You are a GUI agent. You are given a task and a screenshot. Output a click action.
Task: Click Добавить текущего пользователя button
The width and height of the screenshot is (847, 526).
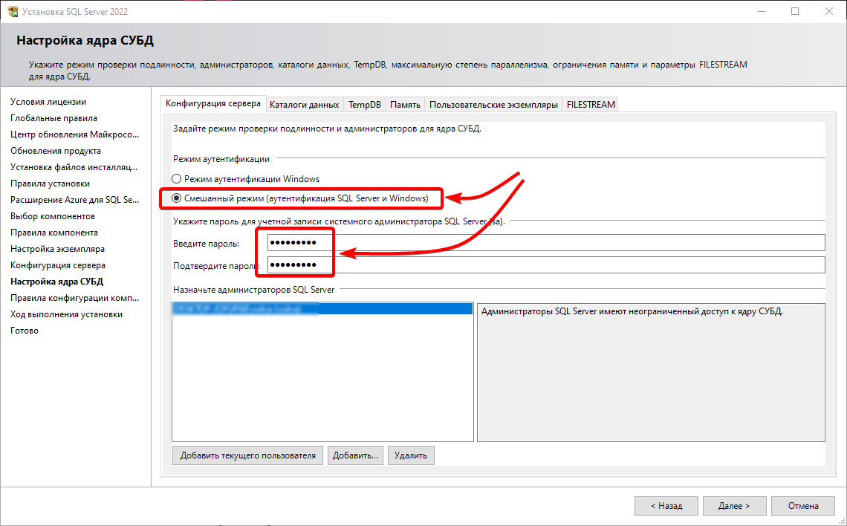[x=248, y=455]
